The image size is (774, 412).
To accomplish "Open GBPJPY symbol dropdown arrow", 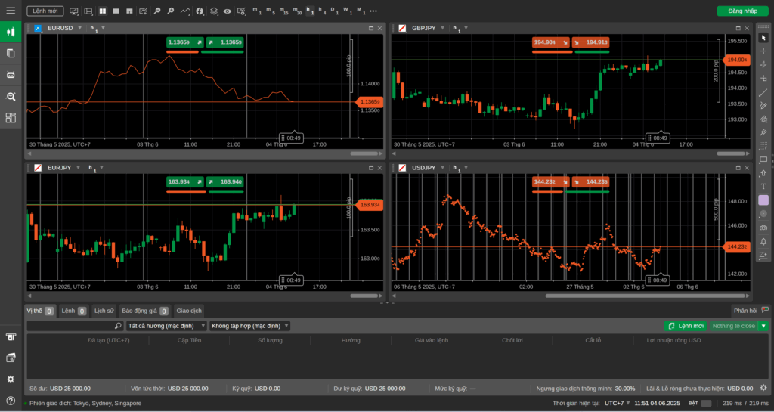I will coord(443,28).
